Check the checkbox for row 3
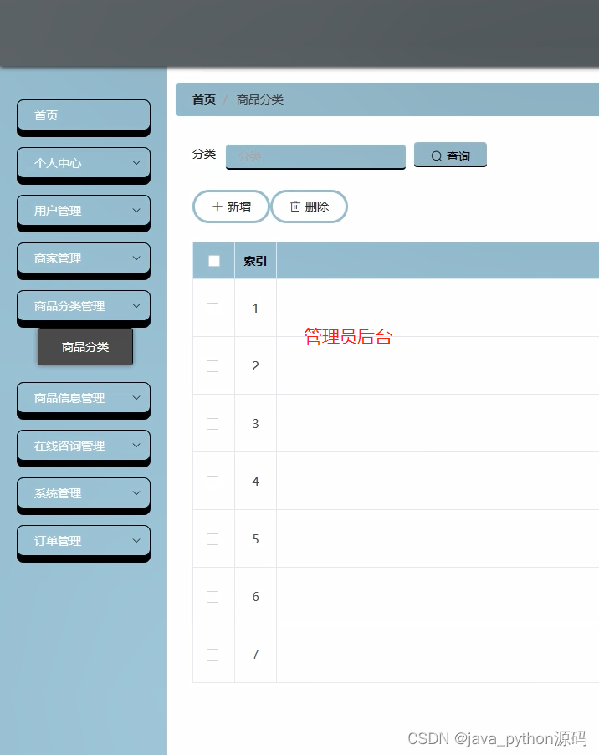Image resolution: width=599 pixels, height=755 pixels. click(212, 424)
